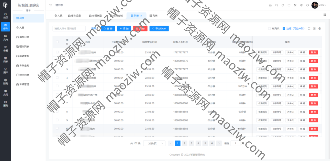Image resolution: width=330 pixels, height=161 pixels.
Task: Check the checkbox for row 3
Action: (57, 69)
